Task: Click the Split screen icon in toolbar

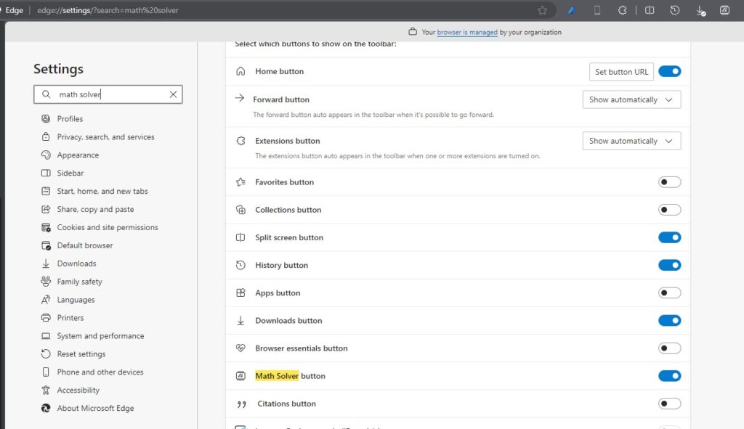Action: (650, 10)
